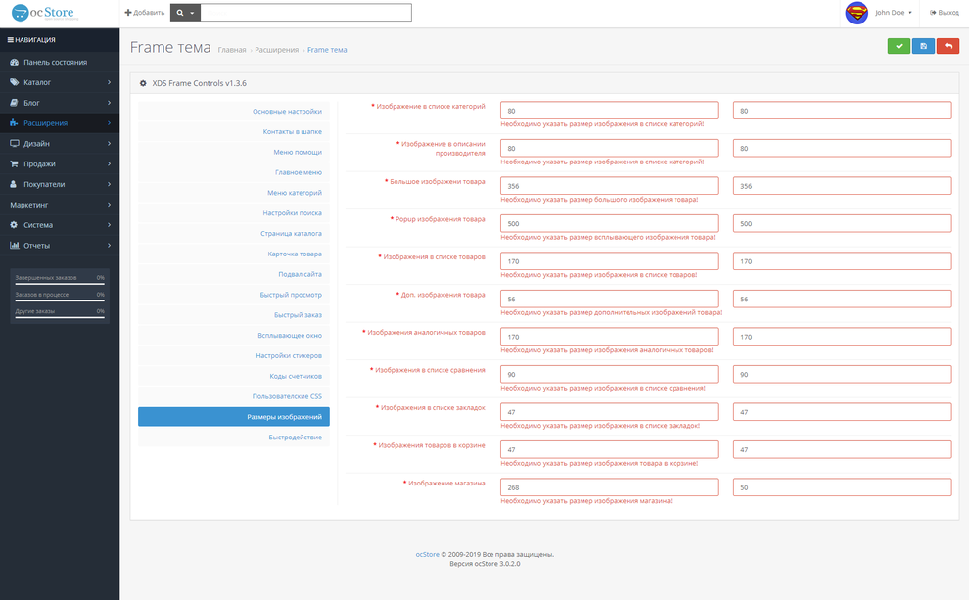
Task: Click the gear icon beside XDS Frame Controls
Action: tap(144, 84)
